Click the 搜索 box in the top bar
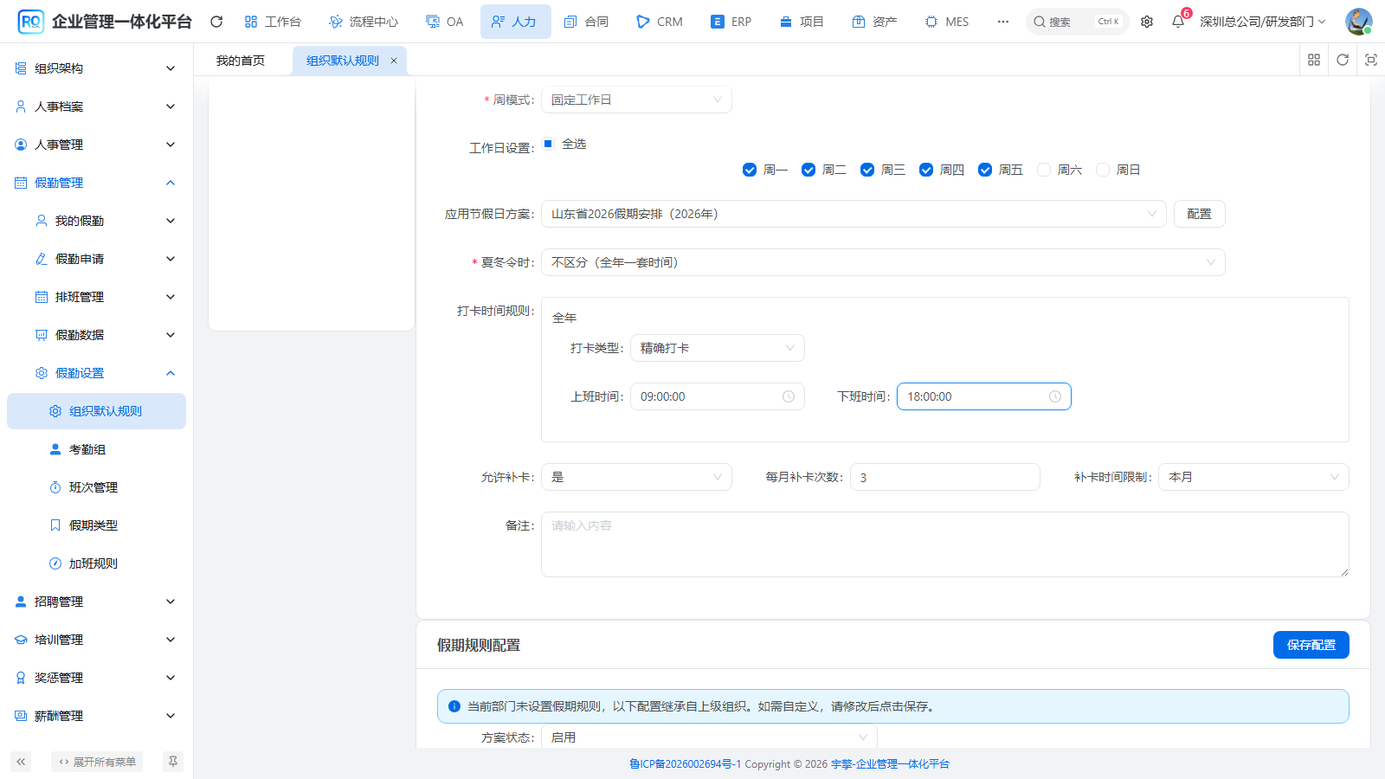 coord(1077,22)
